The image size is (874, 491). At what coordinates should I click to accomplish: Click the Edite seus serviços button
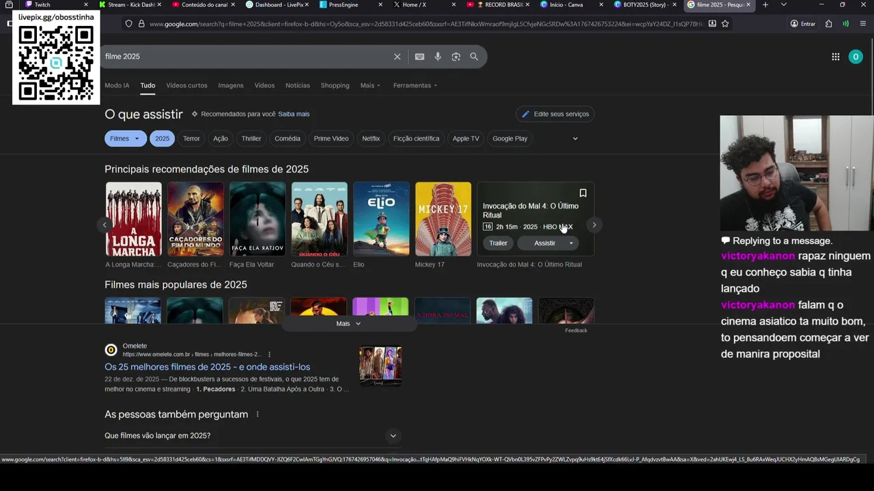[555, 114]
